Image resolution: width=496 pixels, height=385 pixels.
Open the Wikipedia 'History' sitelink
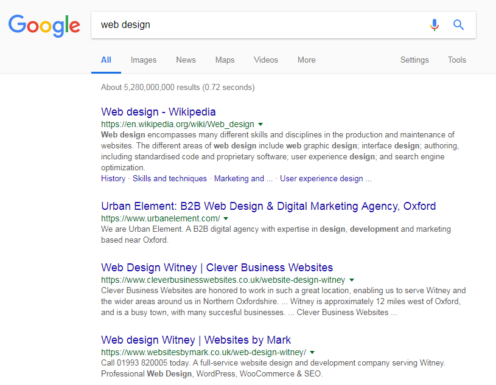point(113,179)
